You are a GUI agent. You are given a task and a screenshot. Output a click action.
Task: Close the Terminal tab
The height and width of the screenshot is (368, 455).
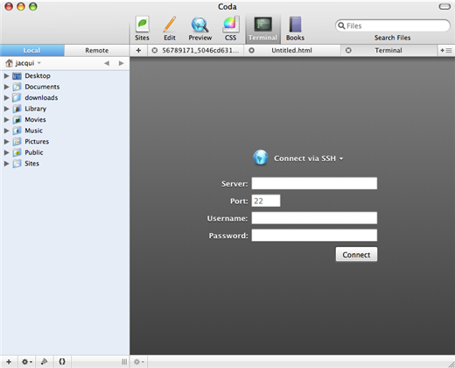[x=348, y=51]
